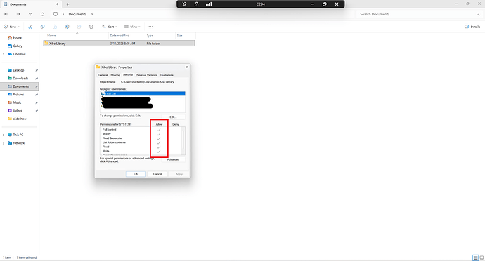Click in the Search Documents field

416,14
